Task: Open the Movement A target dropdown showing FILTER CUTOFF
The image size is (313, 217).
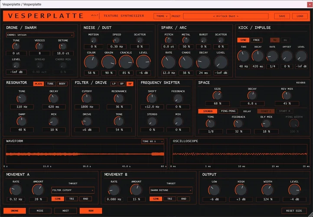Action: [x=73, y=190]
